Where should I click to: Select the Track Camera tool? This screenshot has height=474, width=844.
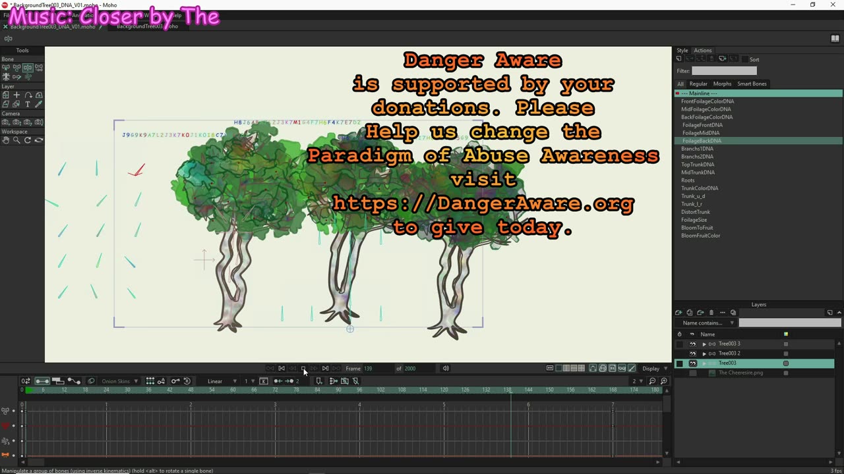point(5,122)
